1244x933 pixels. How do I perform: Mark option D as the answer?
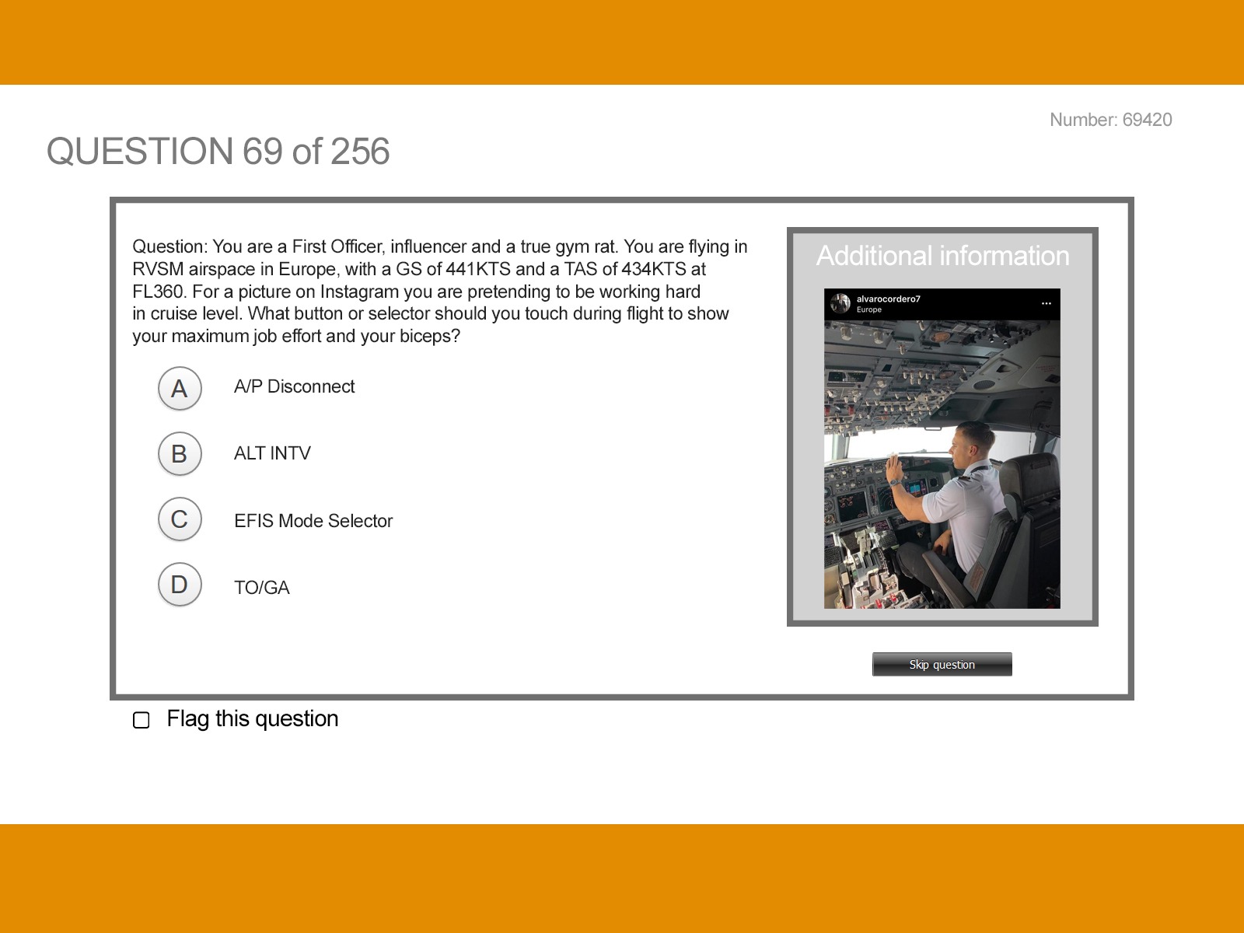[x=180, y=584]
